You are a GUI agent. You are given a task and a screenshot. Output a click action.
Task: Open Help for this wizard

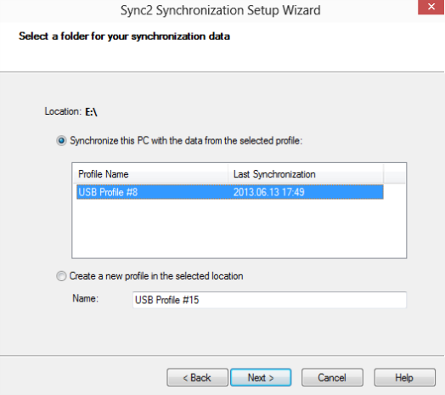pyautogui.click(x=404, y=378)
